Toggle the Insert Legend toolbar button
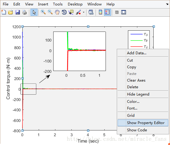This screenshot has width=170, height=145. pos(107,12)
